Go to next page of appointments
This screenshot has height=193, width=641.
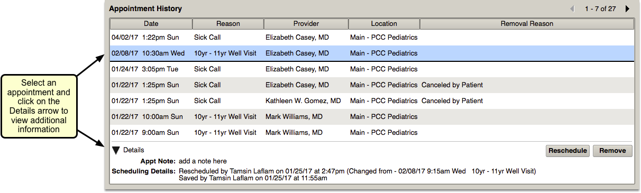click(627, 8)
